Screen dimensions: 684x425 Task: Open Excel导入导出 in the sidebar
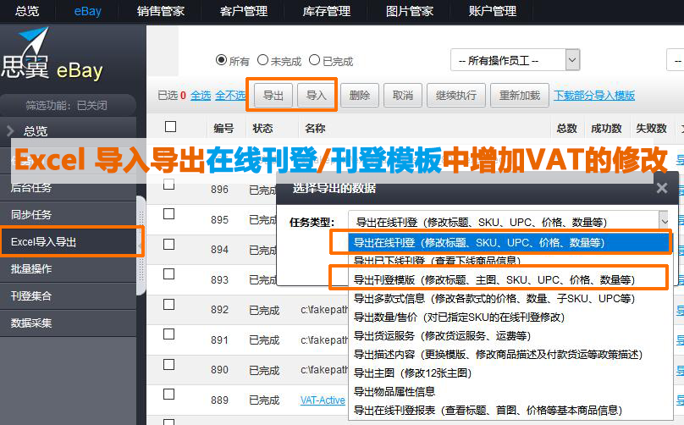(x=68, y=241)
